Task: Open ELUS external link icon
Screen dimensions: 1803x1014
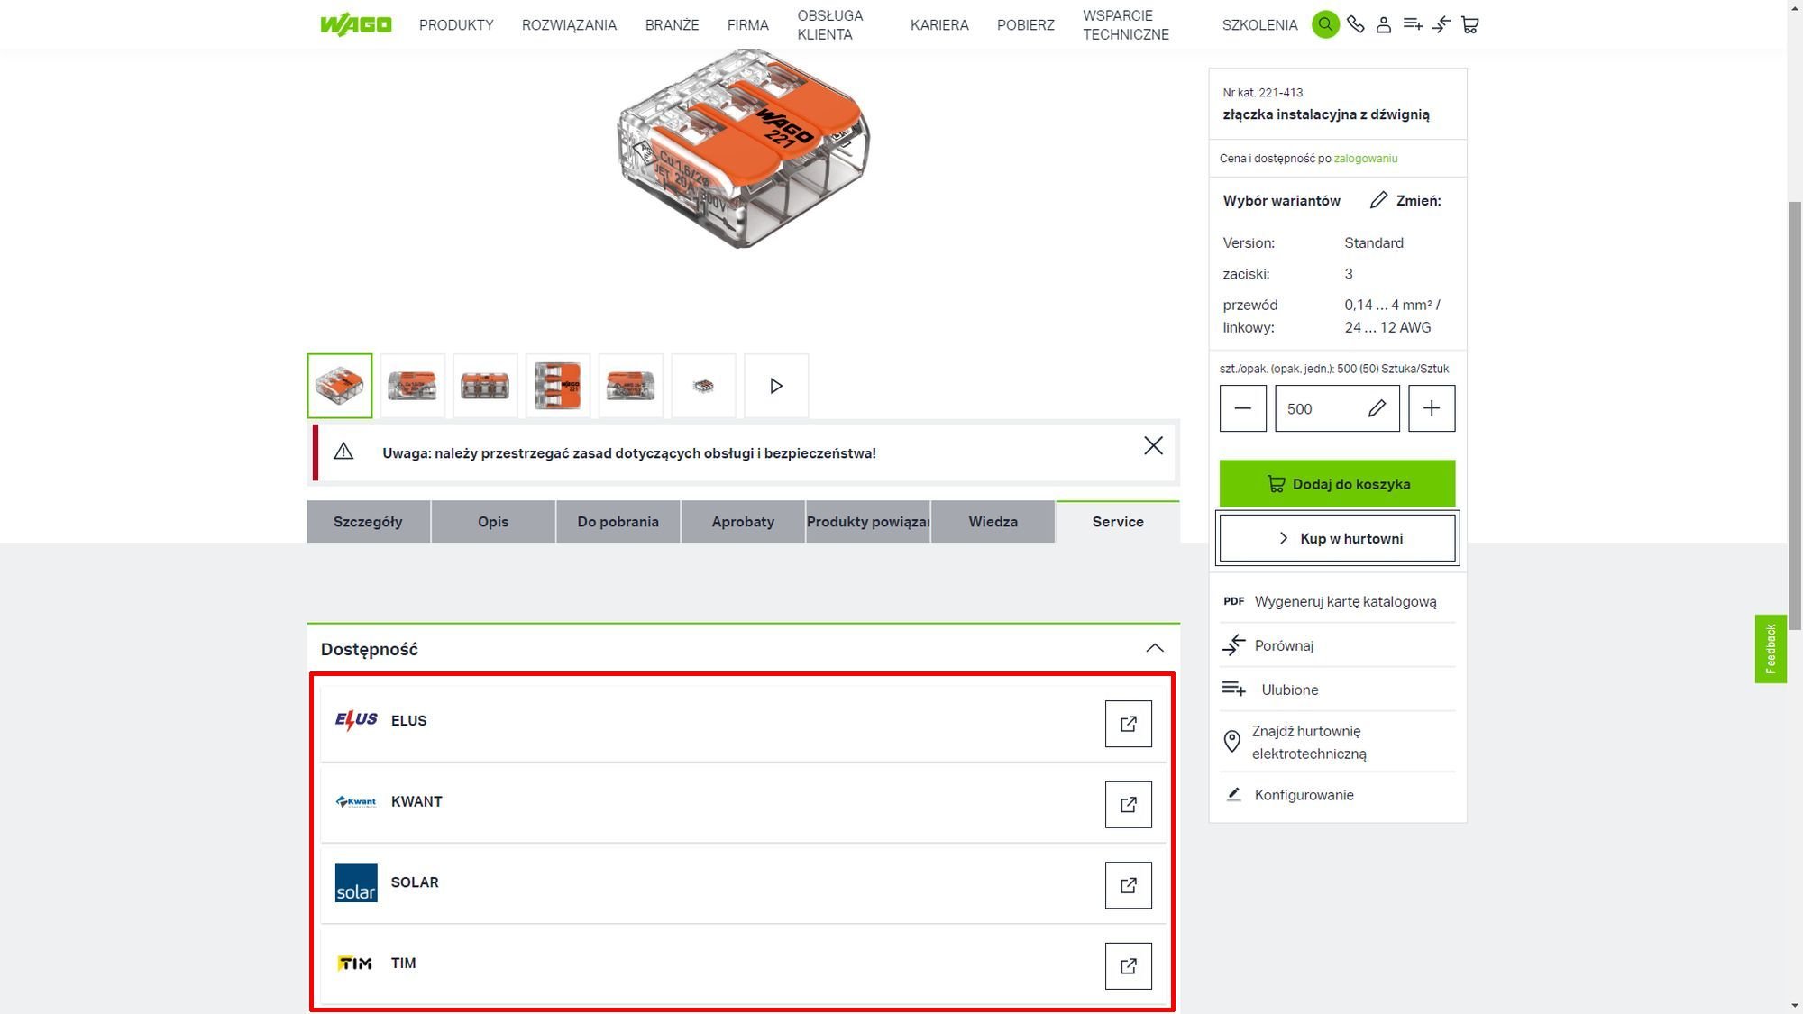Action: (1129, 724)
